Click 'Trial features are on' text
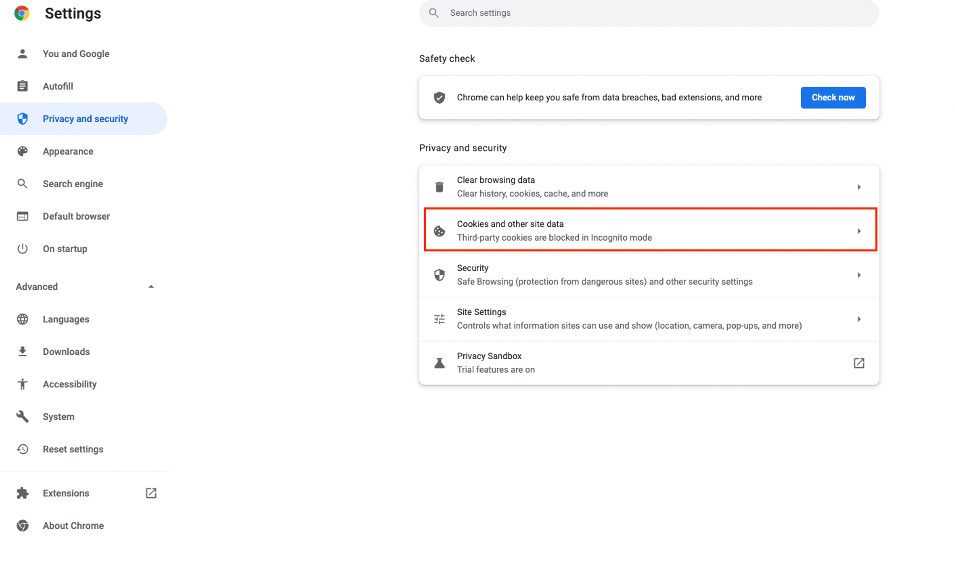Image resolution: width=955 pixels, height=566 pixels. click(496, 370)
